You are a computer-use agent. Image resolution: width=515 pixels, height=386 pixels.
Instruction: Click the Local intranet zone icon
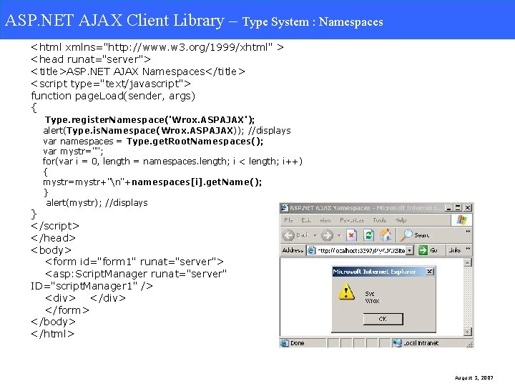[397, 343]
